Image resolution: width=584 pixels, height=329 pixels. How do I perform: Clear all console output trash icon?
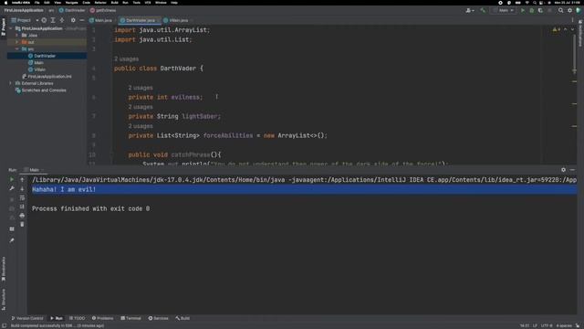pos(22,225)
